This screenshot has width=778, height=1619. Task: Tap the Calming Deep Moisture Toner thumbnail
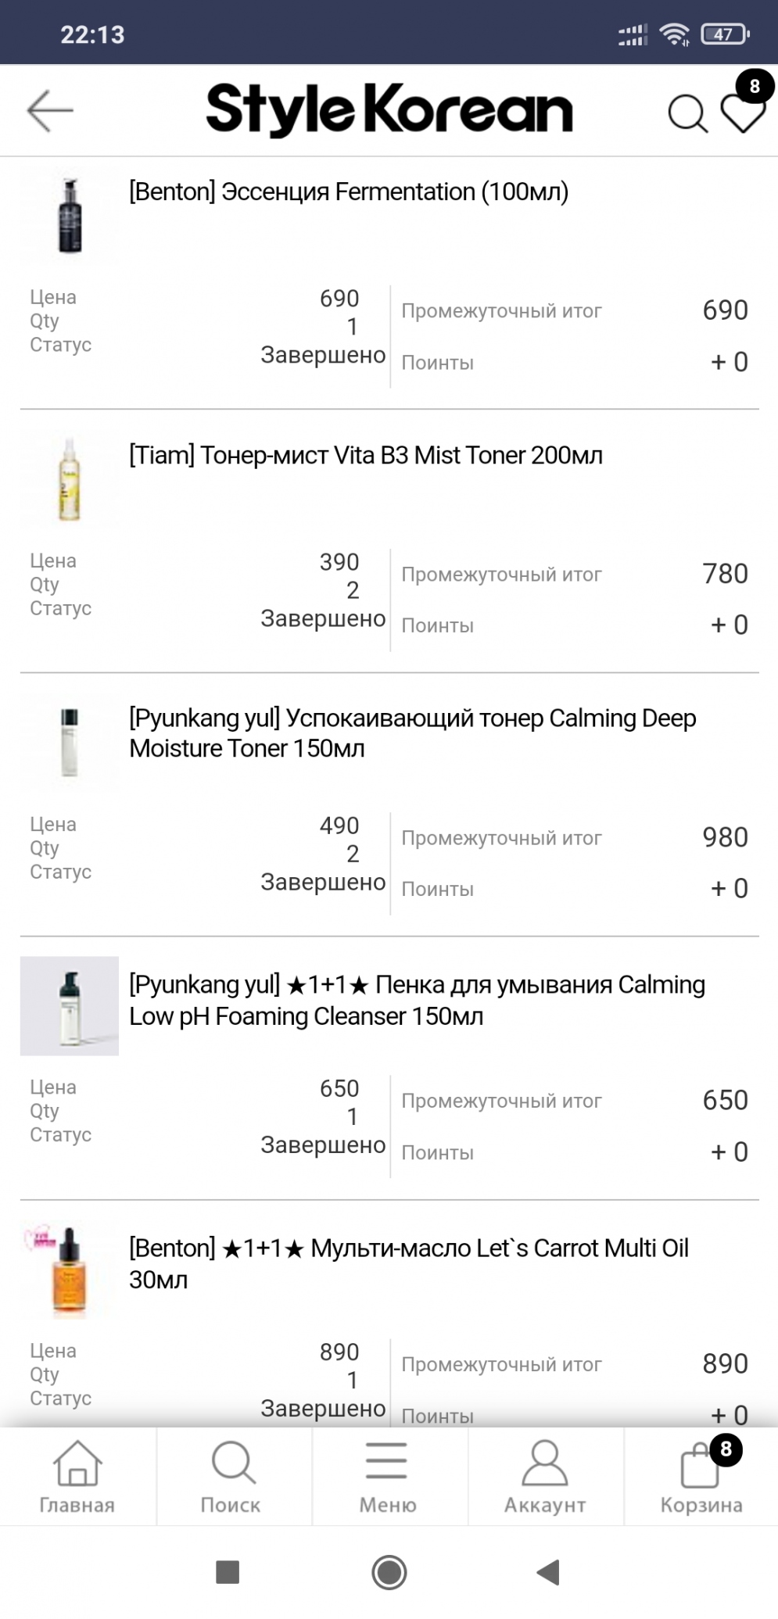[x=70, y=742]
